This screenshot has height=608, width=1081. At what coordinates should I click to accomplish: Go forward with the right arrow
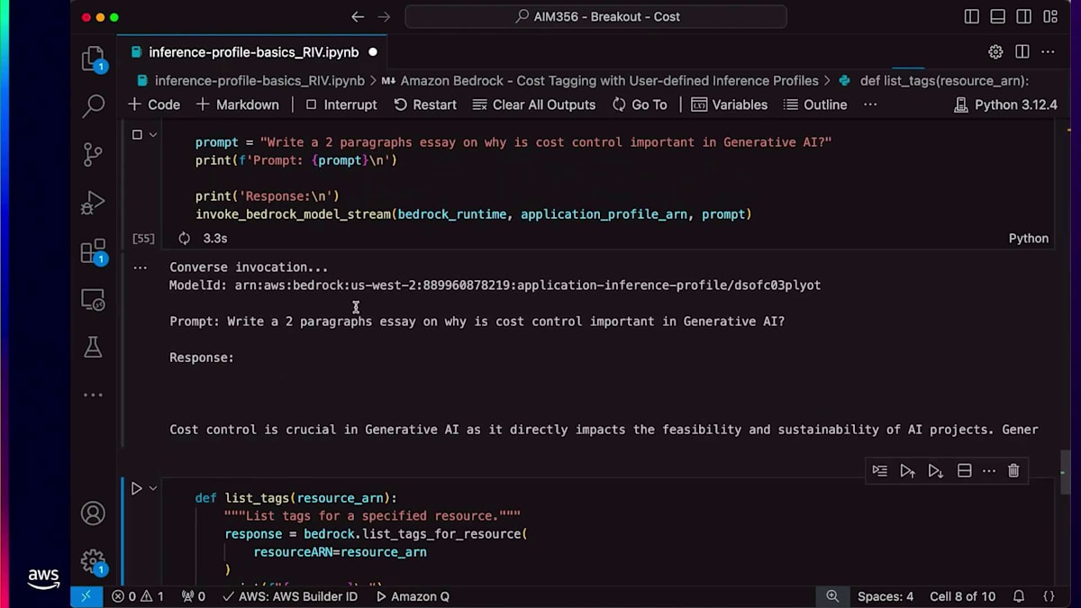coord(385,16)
